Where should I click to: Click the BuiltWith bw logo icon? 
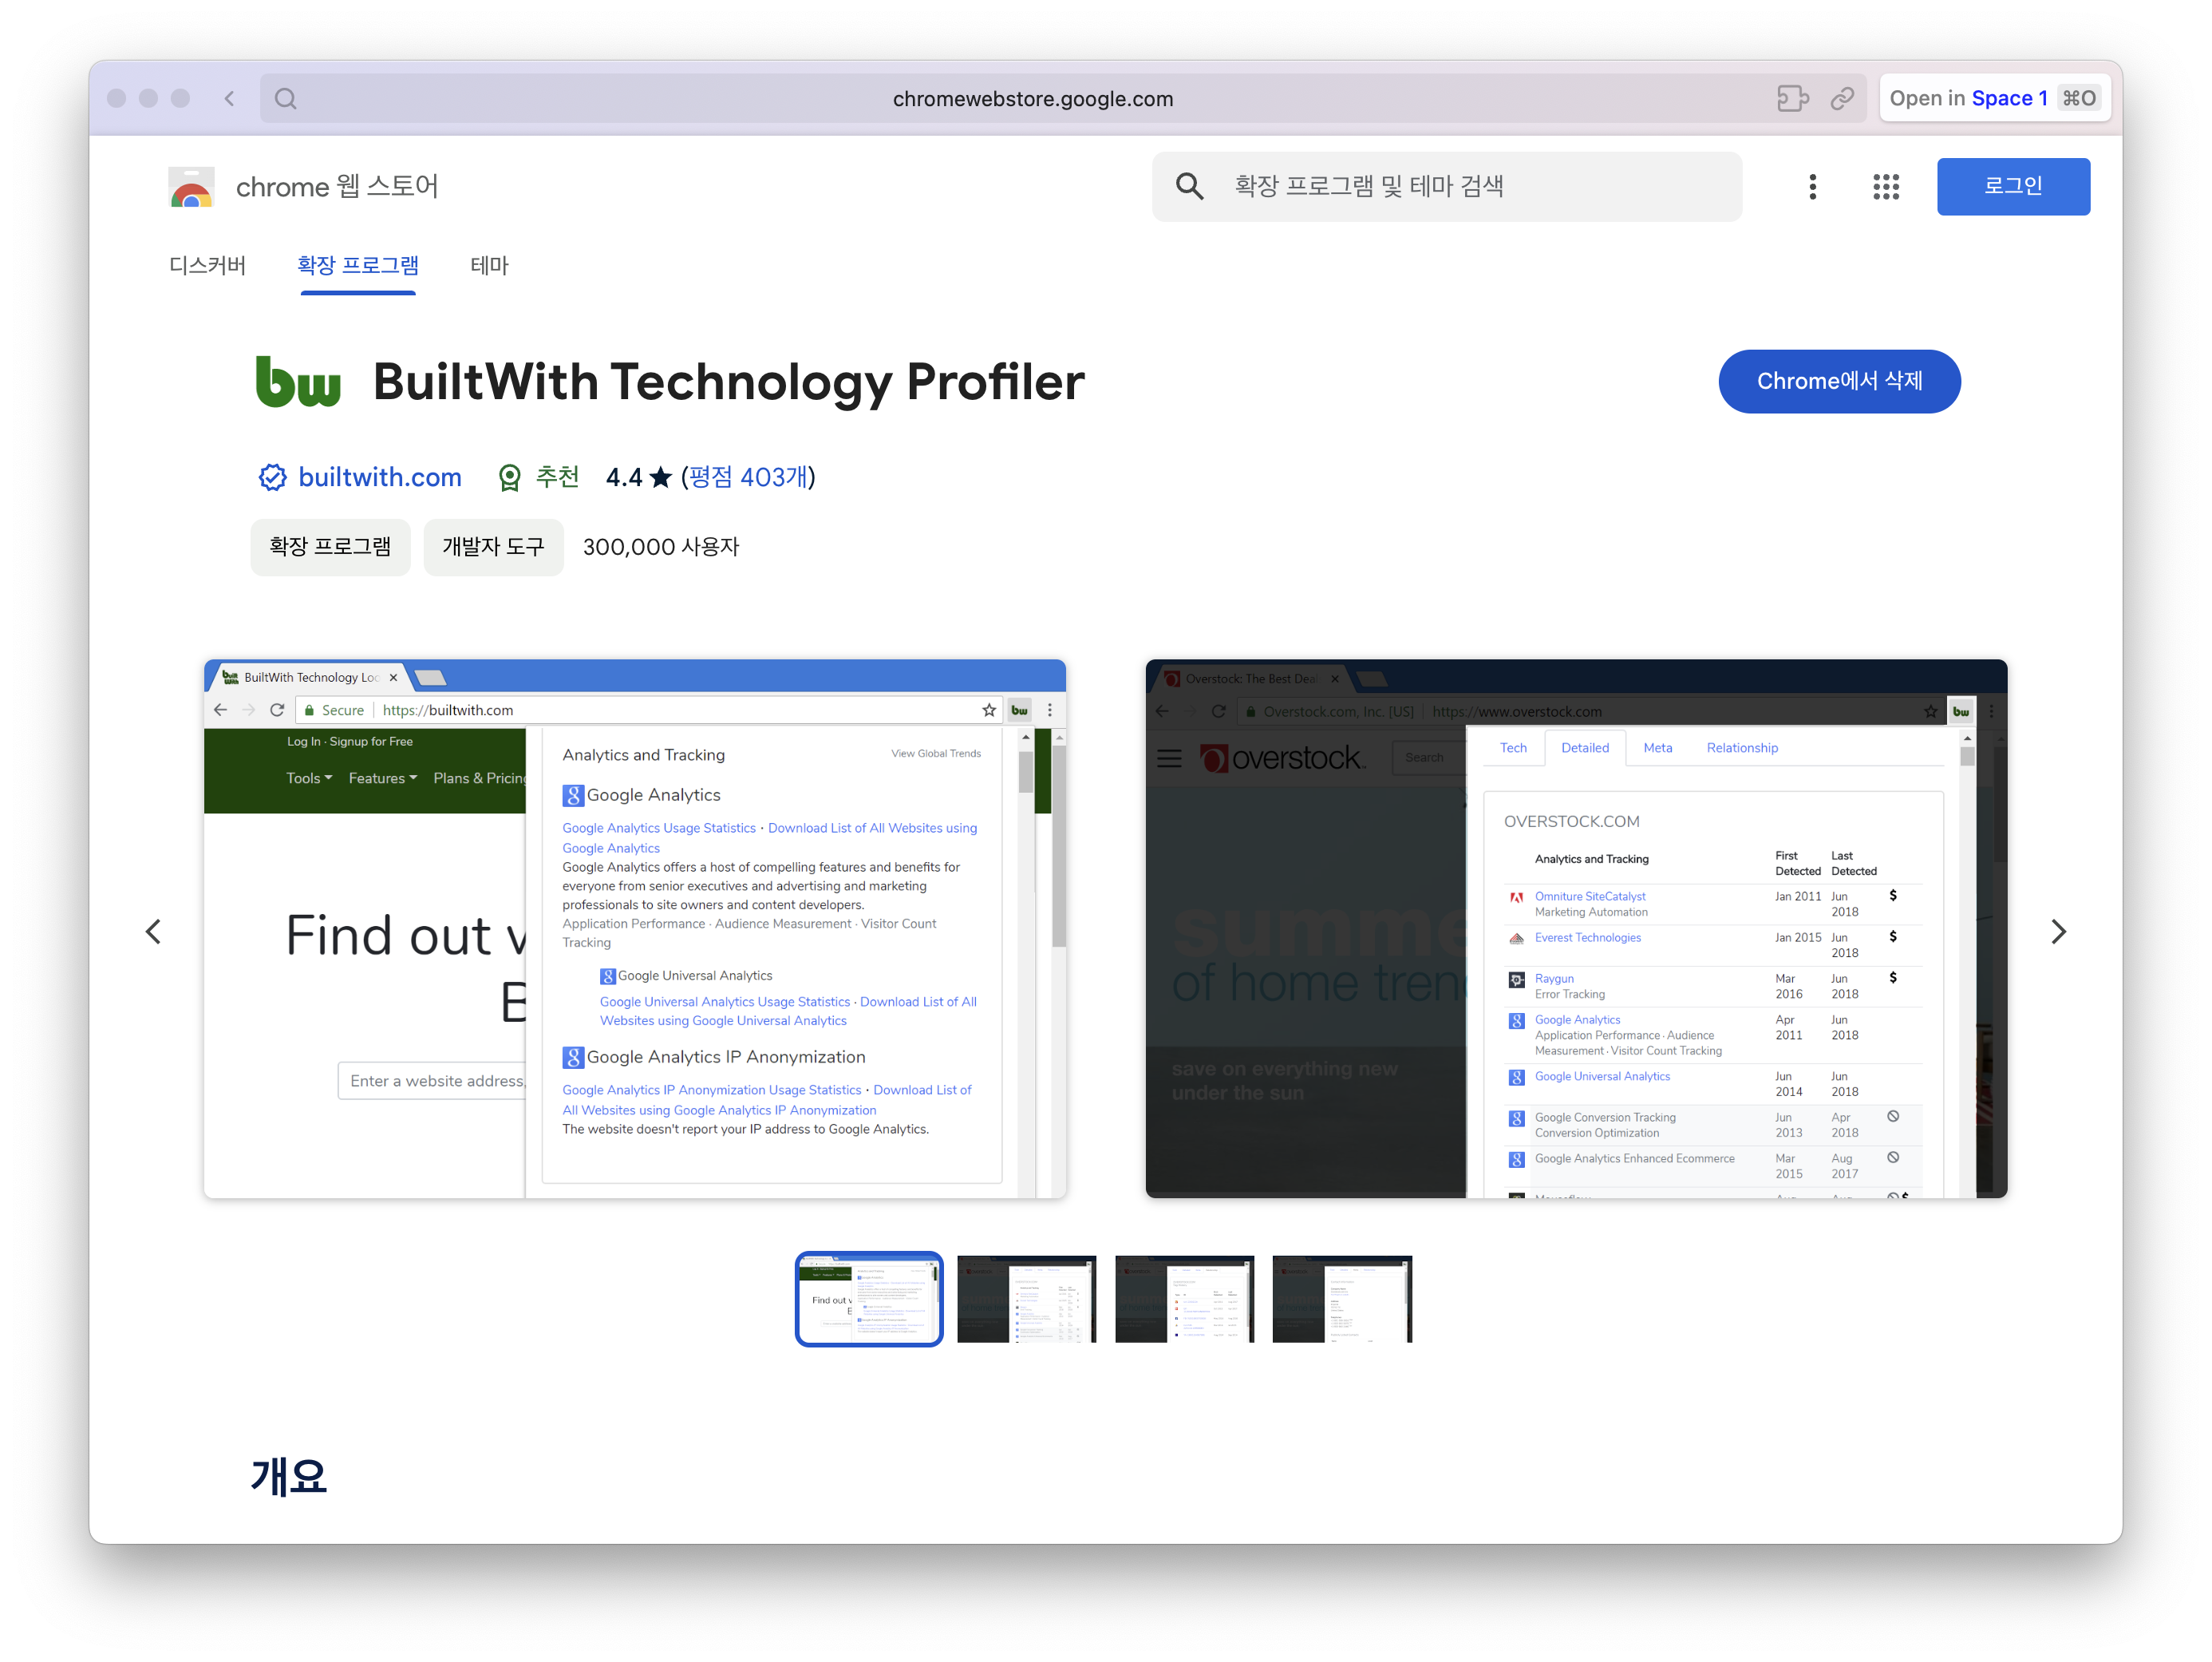pyautogui.click(x=298, y=382)
